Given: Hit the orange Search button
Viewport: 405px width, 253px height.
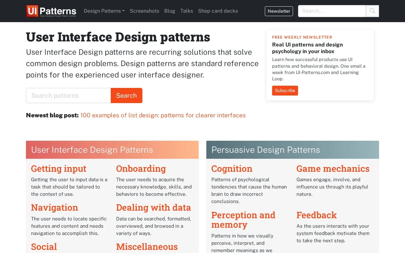Looking at the screenshot, I should (x=127, y=96).
